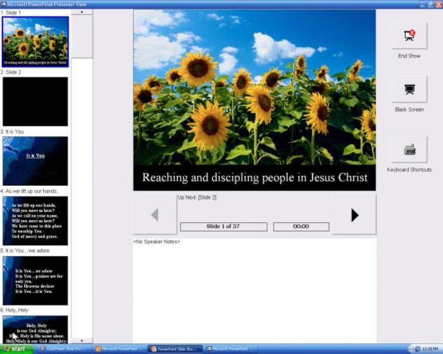The height and width of the screenshot is (354, 443).
Task: Click the elapsed time 00:00 display
Action: pos(301,226)
